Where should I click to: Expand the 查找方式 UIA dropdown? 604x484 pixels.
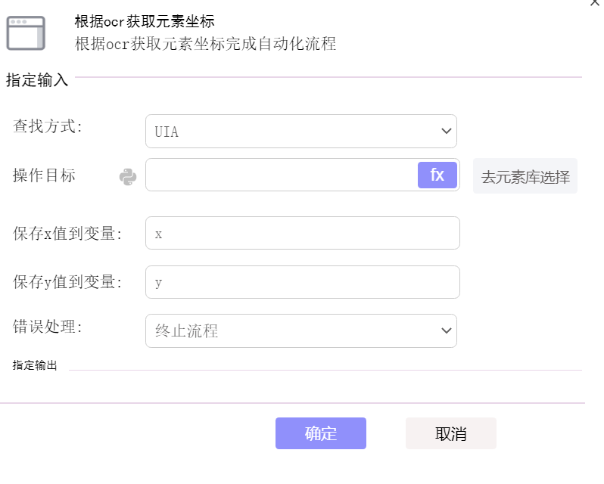pyautogui.click(x=301, y=131)
